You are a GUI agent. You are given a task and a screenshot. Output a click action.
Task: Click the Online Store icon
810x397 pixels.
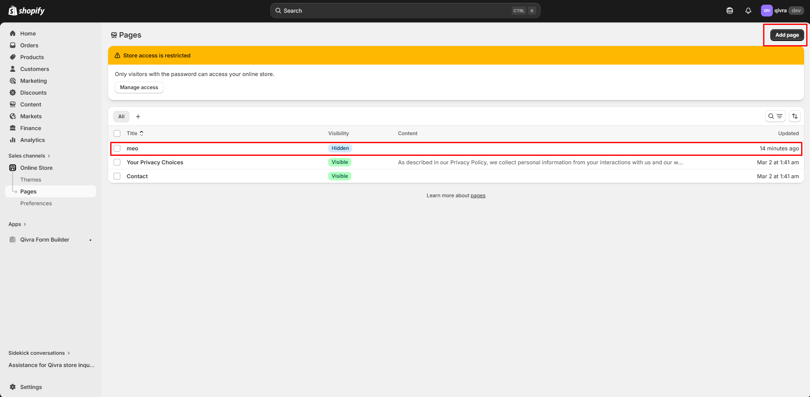coord(13,168)
